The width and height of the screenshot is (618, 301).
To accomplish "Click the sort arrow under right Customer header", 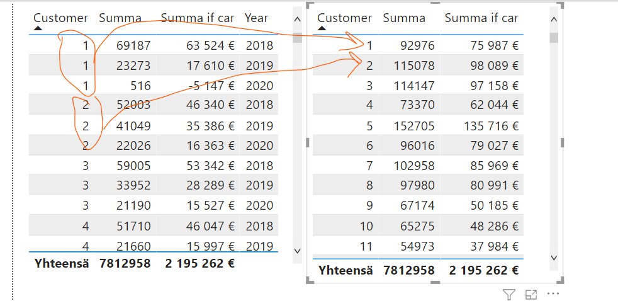I will click(322, 28).
